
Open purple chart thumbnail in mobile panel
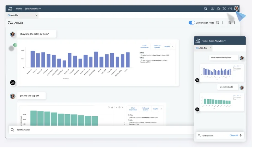[x=221, y=73]
